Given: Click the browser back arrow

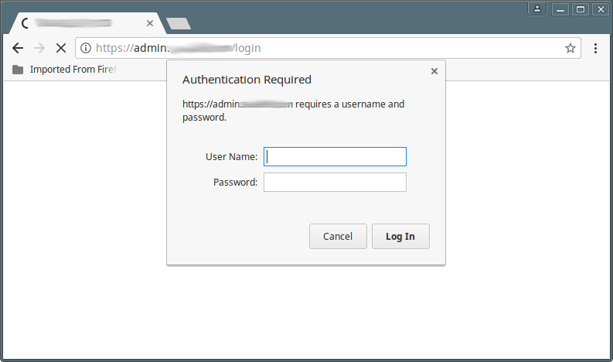Looking at the screenshot, I should [x=18, y=48].
